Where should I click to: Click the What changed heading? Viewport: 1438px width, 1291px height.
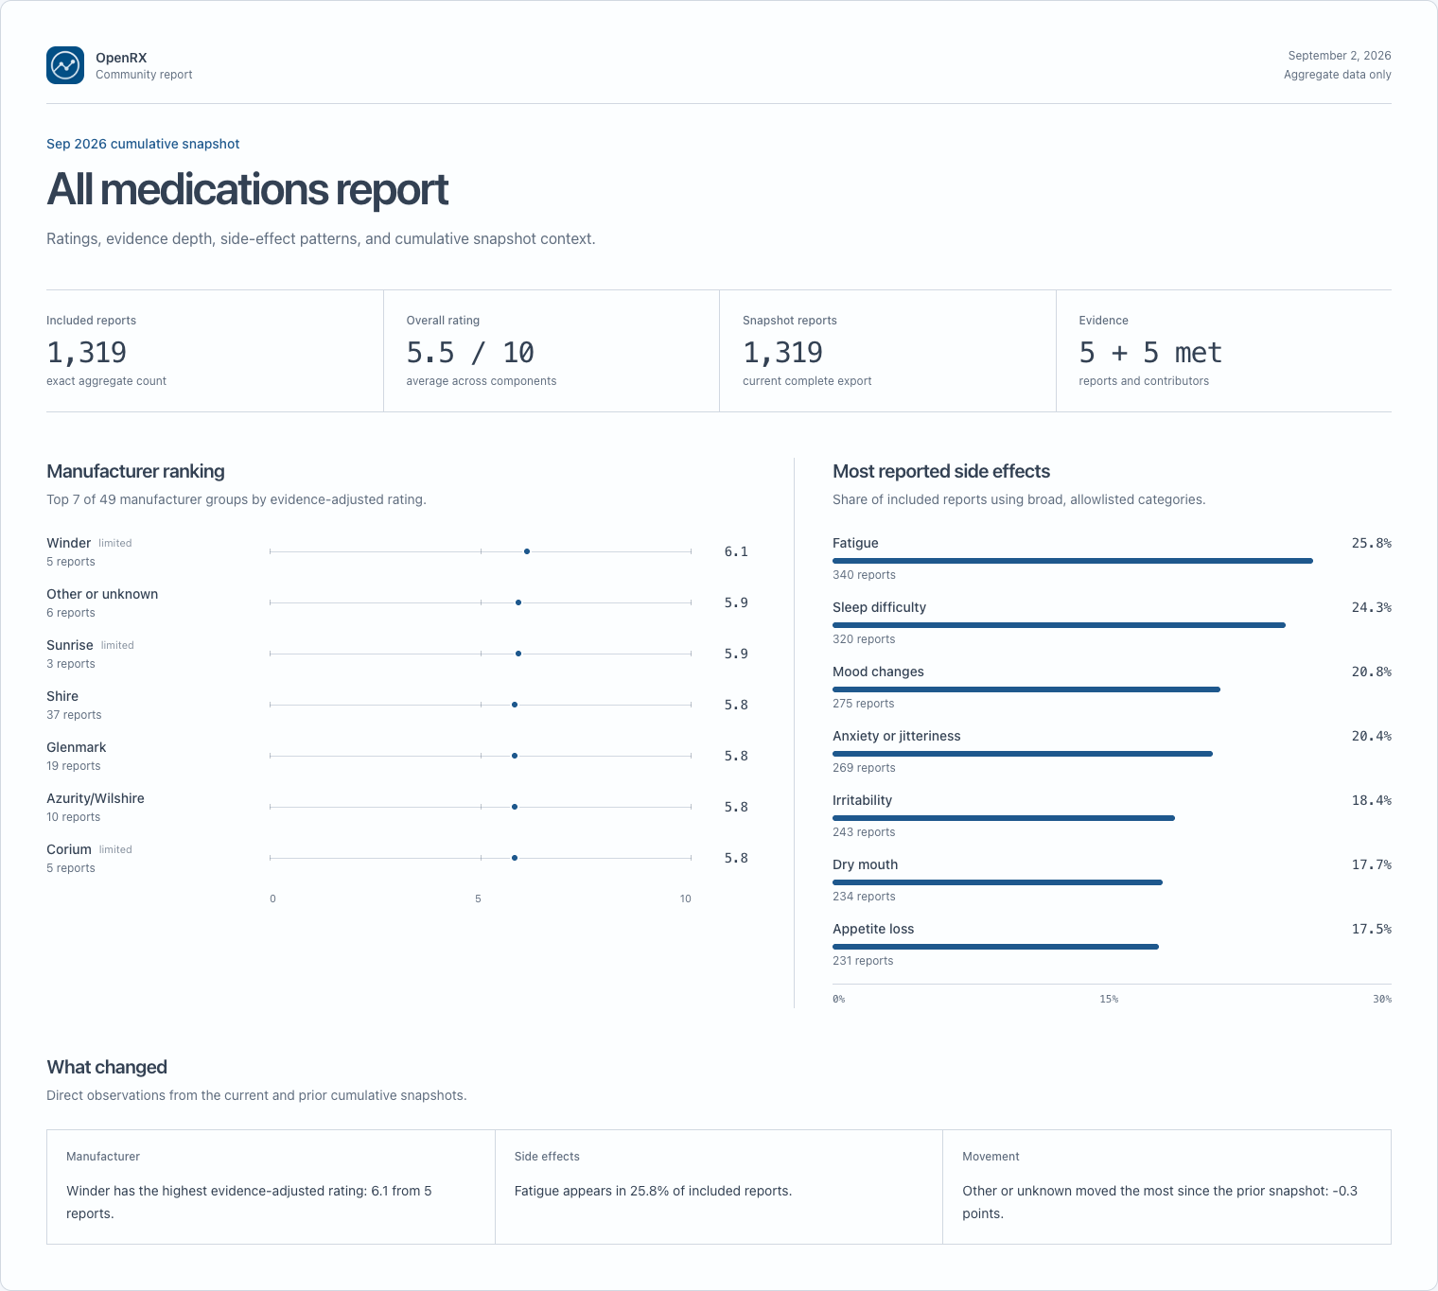click(x=107, y=1067)
